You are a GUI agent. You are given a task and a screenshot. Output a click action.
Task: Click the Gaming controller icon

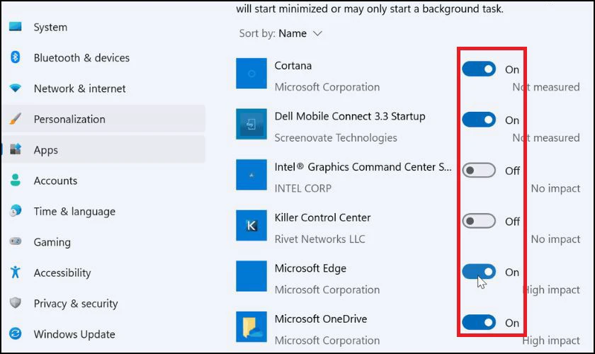point(15,241)
